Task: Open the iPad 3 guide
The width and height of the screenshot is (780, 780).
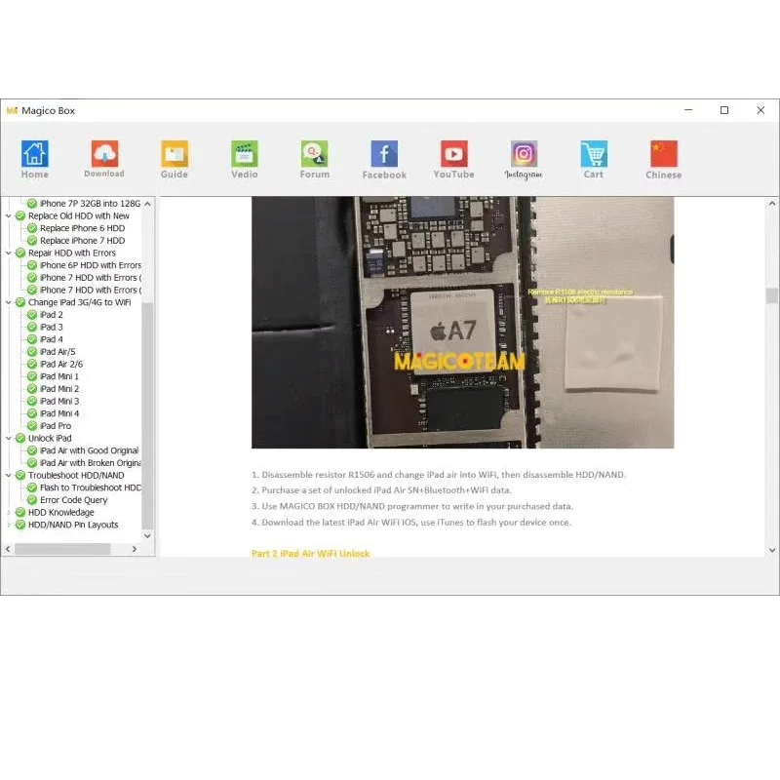Action: coord(52,328)
